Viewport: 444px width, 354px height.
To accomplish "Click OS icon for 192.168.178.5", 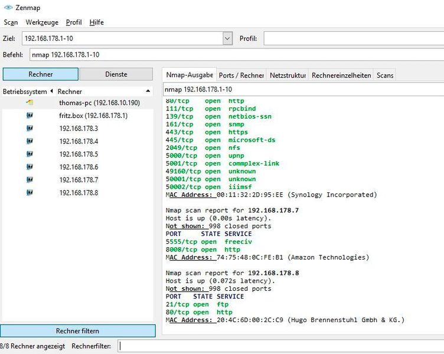I will [30, 154].
